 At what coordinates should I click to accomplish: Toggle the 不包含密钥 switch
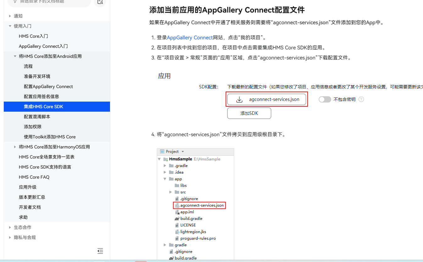tap(325, 99)
